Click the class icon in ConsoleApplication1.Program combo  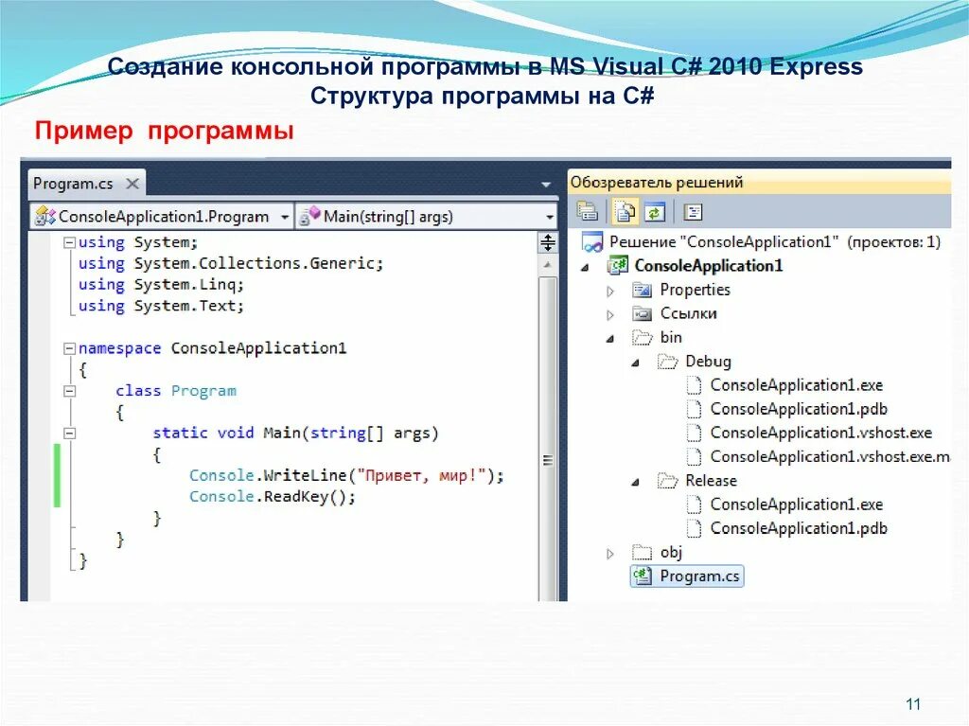(x=45, y=217)
